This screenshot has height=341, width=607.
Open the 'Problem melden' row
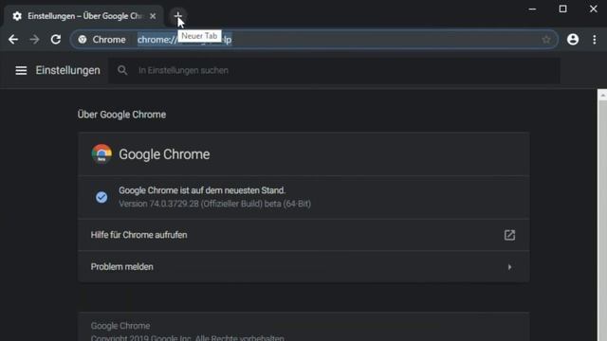tap(303, 267)
